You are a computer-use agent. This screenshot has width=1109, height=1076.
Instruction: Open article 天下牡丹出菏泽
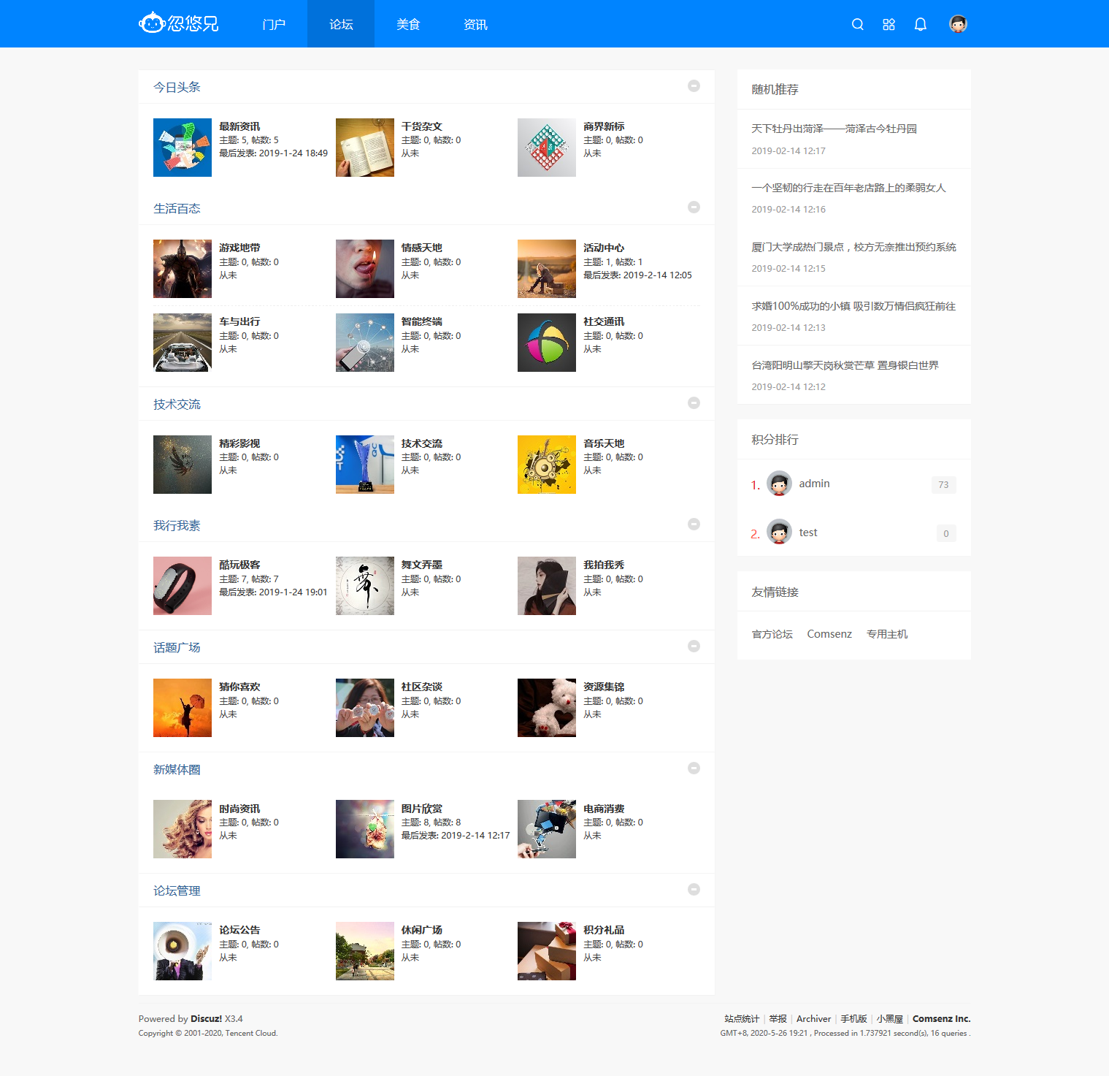point(834,129)
